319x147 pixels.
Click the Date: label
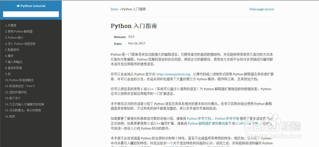pos(118,44)
